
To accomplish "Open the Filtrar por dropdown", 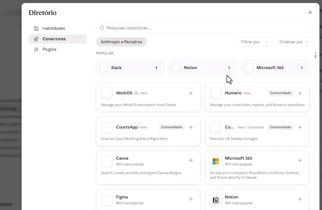I will click(x=255, y=42).
